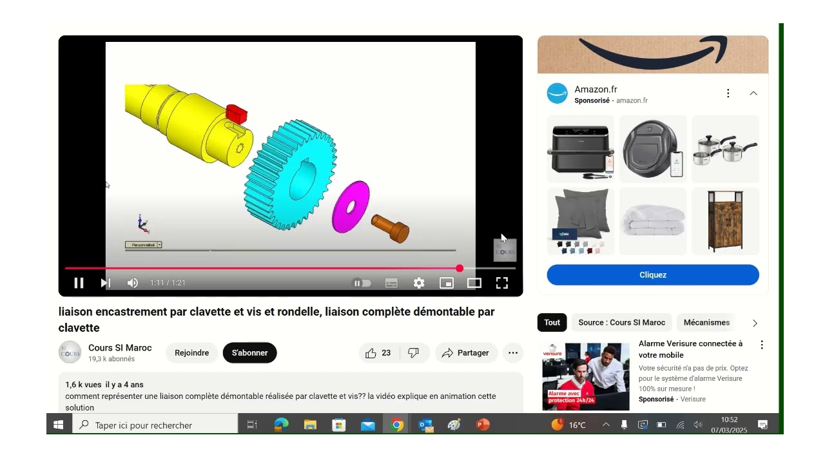This screenshot has width=825, height=464.
Task: Select the Source : Cours SI Maroc chip
Action: (621, 322)
